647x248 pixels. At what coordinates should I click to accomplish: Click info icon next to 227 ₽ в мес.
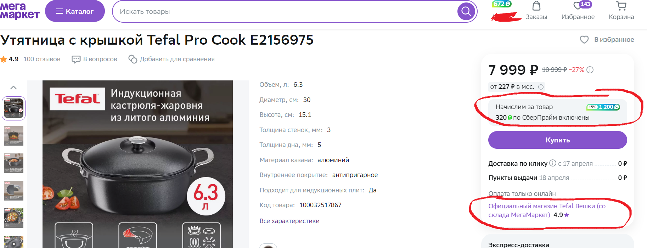coord(541,87)
